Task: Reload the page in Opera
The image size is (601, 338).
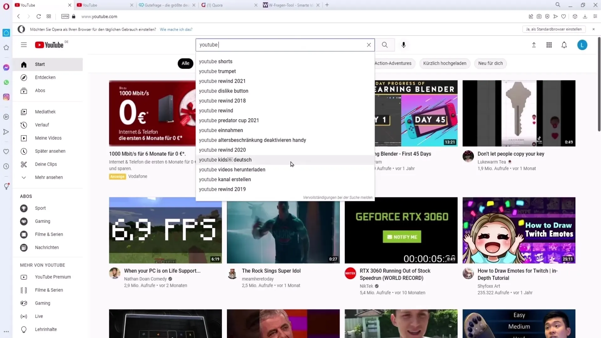Action: click(x=39, y=16)
